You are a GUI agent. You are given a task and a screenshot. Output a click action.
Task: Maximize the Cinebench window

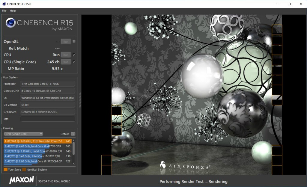(289, 4)
